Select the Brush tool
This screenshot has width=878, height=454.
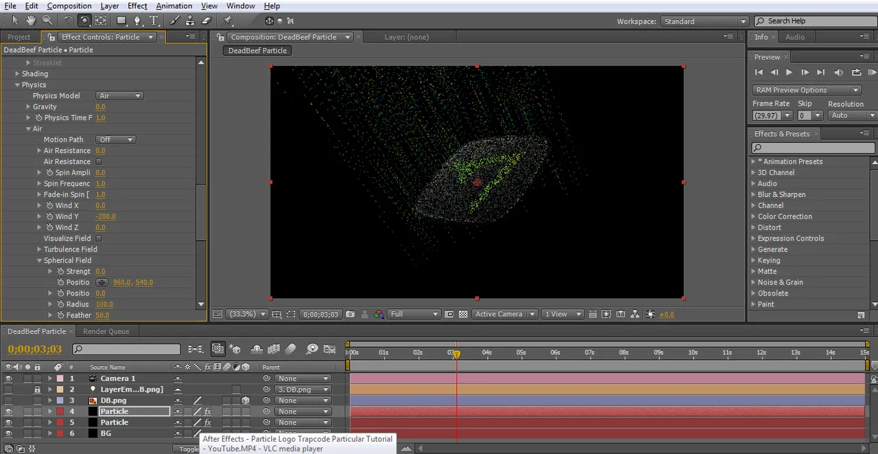click(x=174, y=21)
